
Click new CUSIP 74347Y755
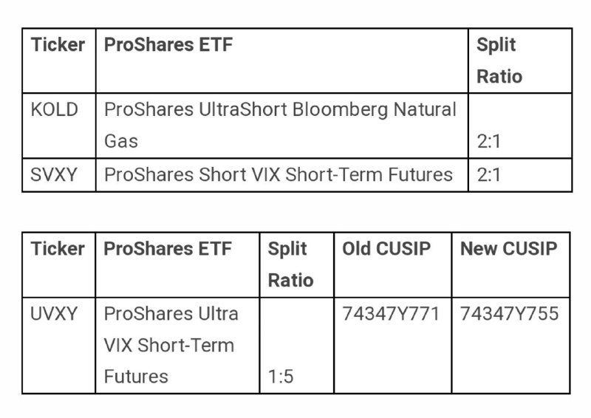[509, 314]
